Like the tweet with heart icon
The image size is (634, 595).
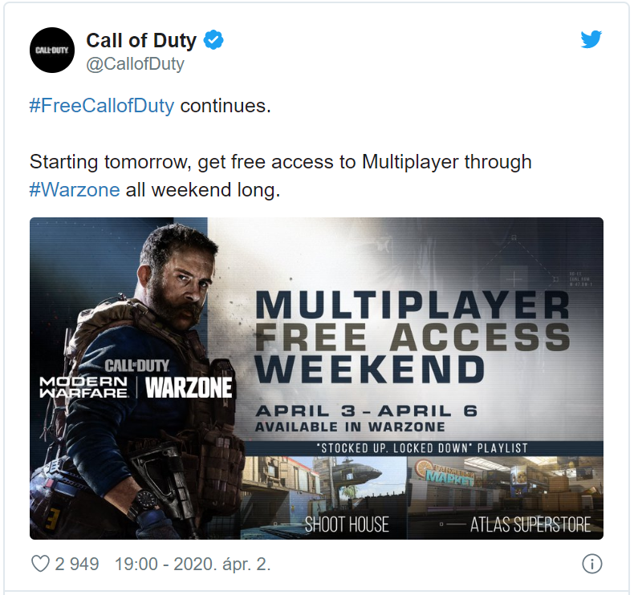pyautogui.click(x=40, y=564)
